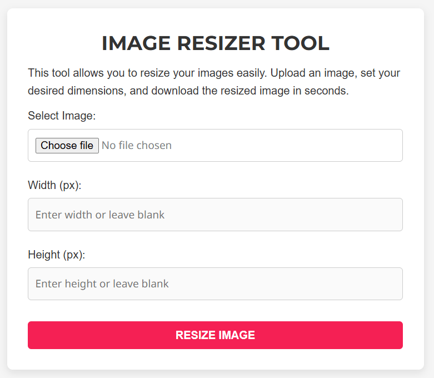Screen dimensions: 434x378
Task: Focus the Height (px) input field
Action: tap(215, 283)
